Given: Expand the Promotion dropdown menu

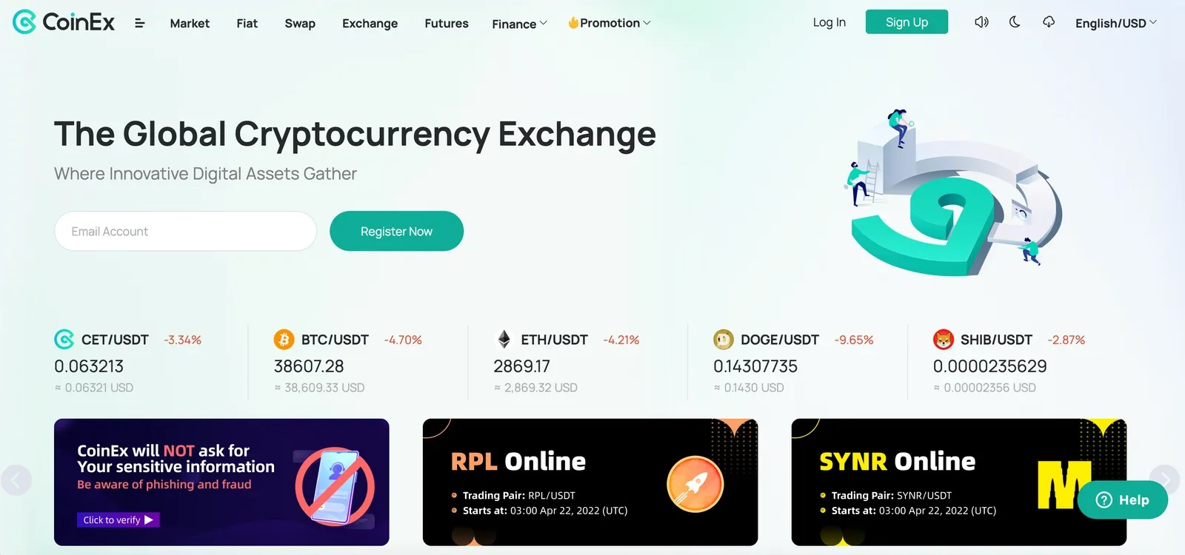Looking at the screenshot, I should (x=609, y=23).
